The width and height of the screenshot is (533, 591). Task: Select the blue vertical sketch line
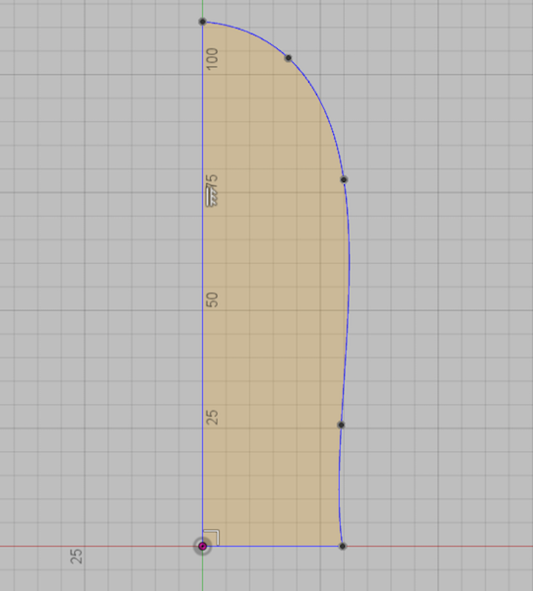(x=202, y=283)
